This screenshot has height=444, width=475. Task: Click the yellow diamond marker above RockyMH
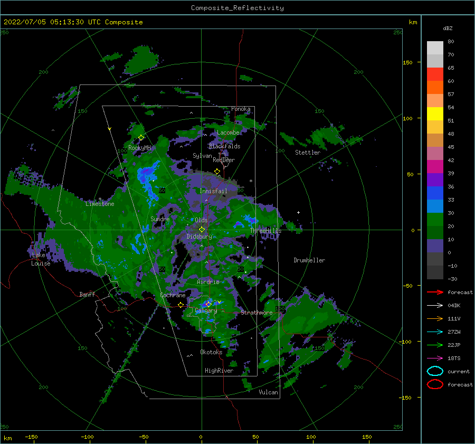point(141,138)
